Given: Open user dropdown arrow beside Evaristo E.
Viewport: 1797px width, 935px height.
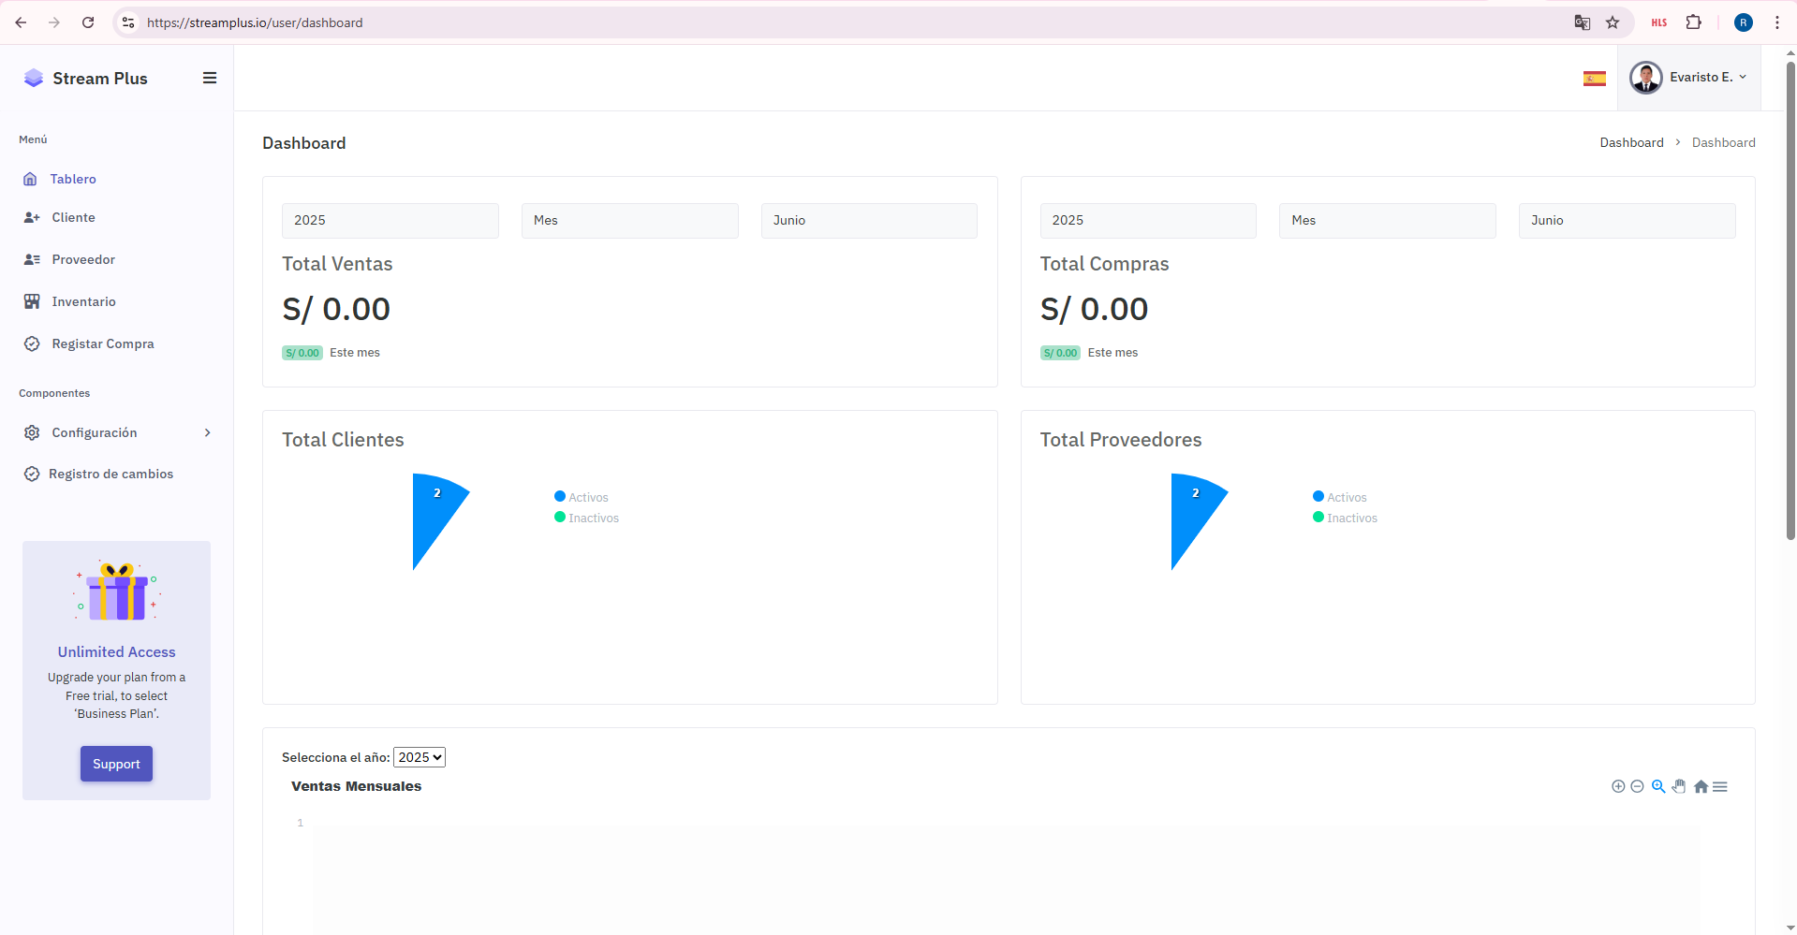Looking at the screenshot, I should 1743,78.
